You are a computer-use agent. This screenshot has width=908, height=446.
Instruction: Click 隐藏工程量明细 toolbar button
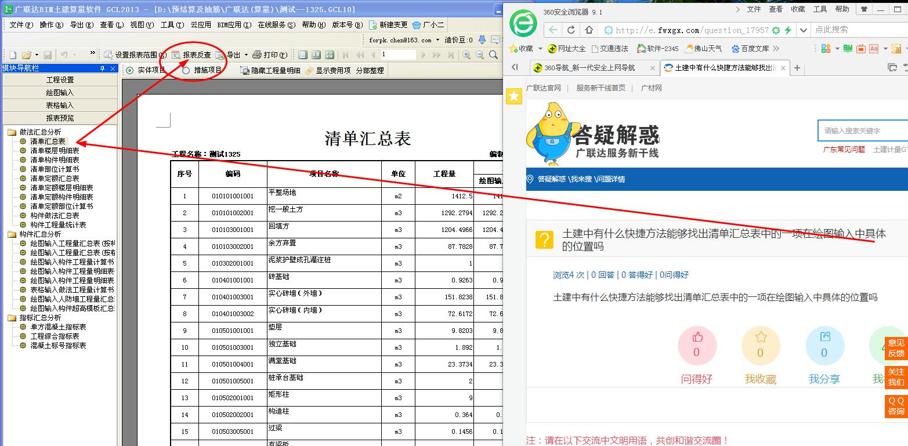click(270, 70)
